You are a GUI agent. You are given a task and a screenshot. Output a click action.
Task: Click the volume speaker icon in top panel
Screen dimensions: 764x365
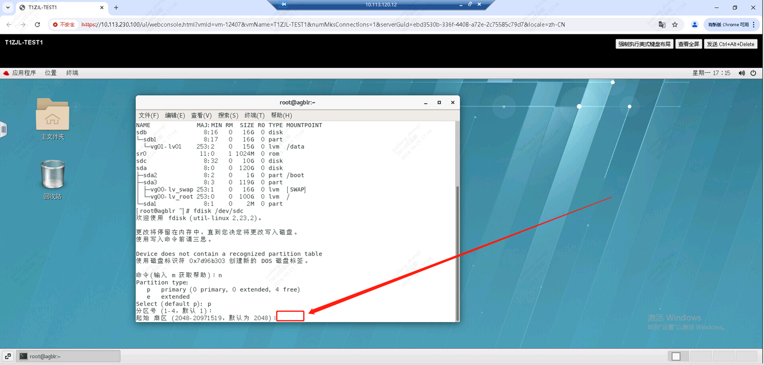pos(741,73)
